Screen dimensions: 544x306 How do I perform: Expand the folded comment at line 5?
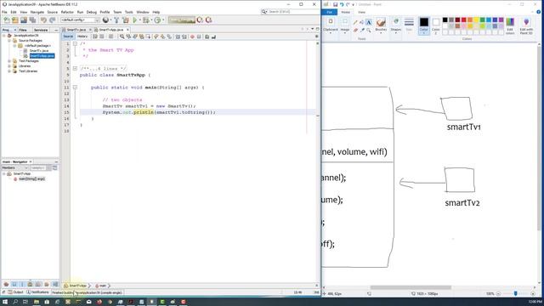point(75,69)
